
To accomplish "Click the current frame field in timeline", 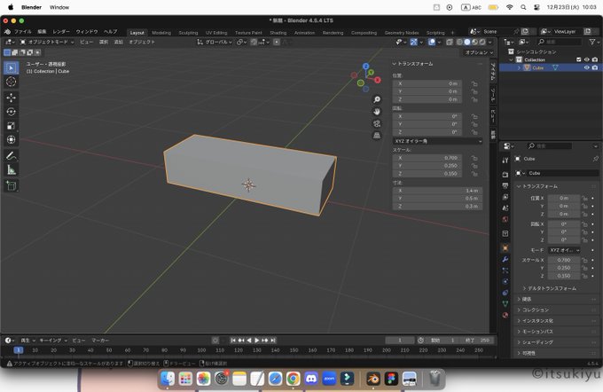I will (400, 341).
